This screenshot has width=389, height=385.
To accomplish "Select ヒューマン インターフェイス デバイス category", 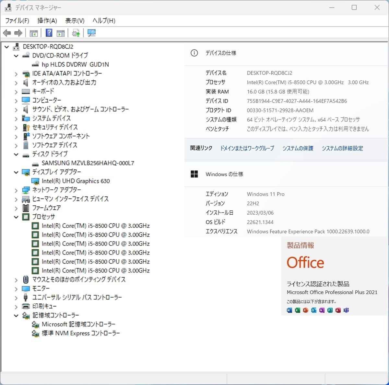I will (x=70, y=199).
